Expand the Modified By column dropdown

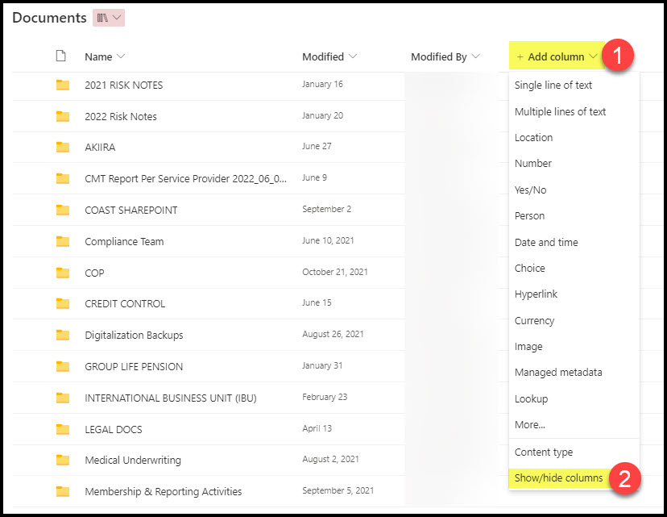click(475, 56)
